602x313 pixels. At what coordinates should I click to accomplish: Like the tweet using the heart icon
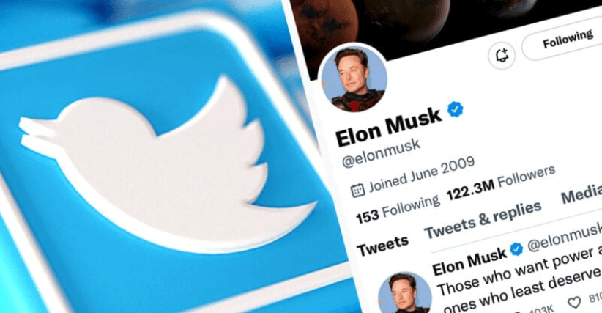[574, 302]
